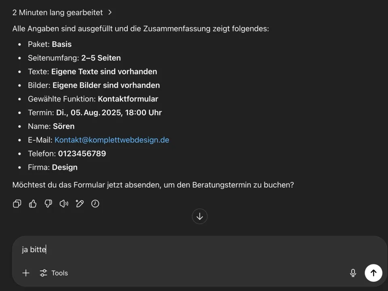Screen dimensions: 388x291
Task: Click the appointment date 'Di., 05. Aug. 2025'
Action: coord(89,113)
